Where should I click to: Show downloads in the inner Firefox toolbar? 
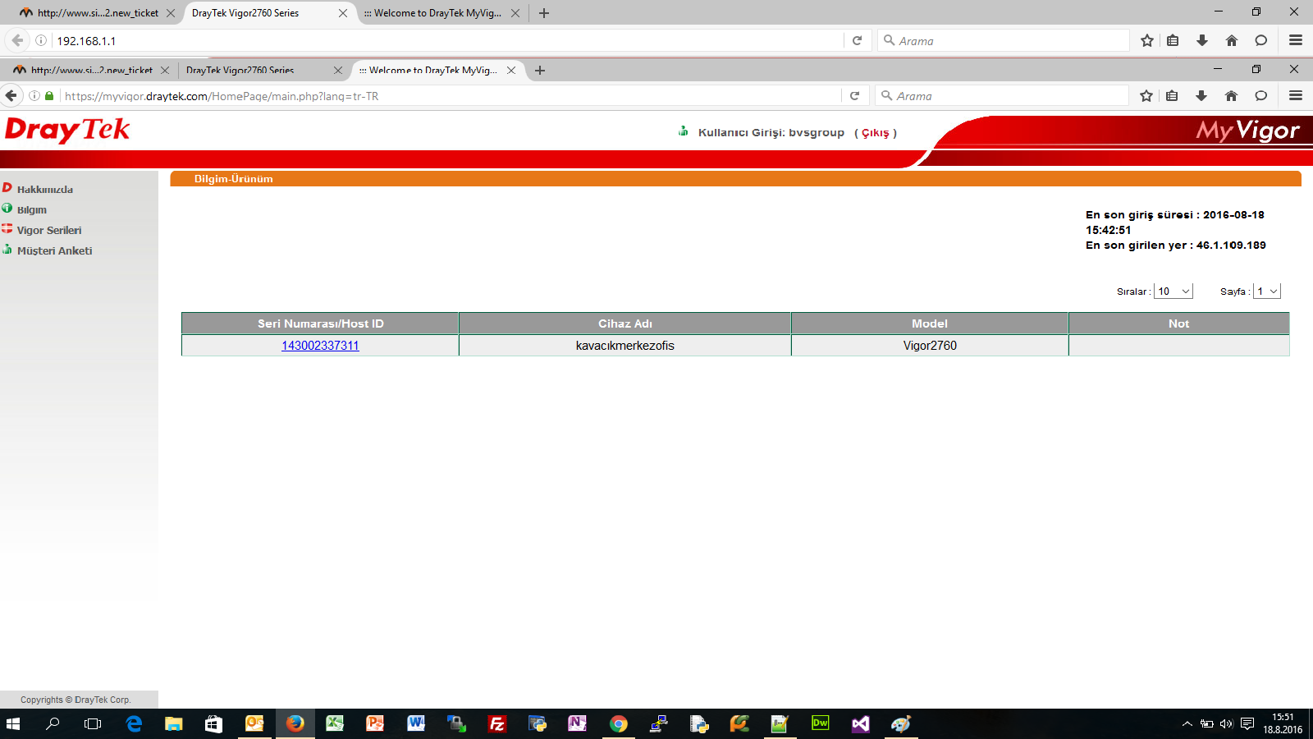pos(1201,96)
